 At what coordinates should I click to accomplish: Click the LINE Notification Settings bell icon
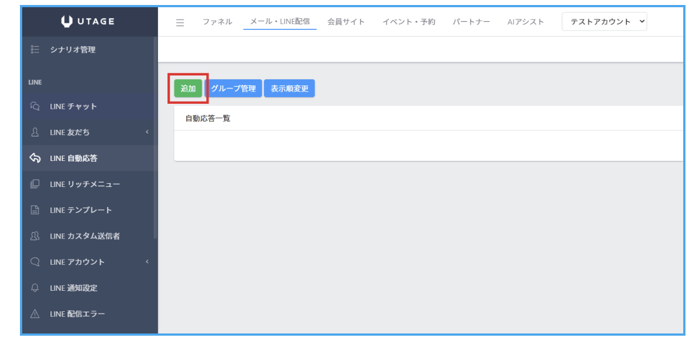click(35, 288)
